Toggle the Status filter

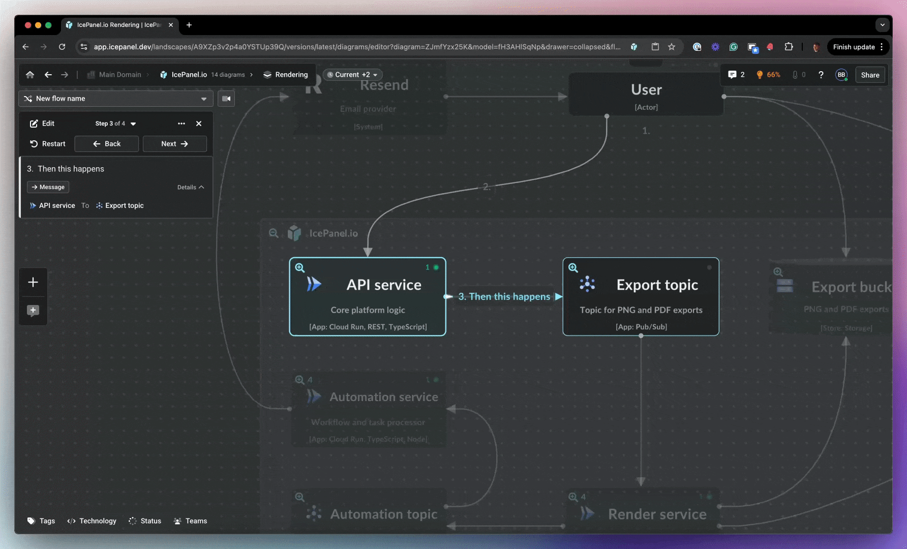click(x=145, y=521)
